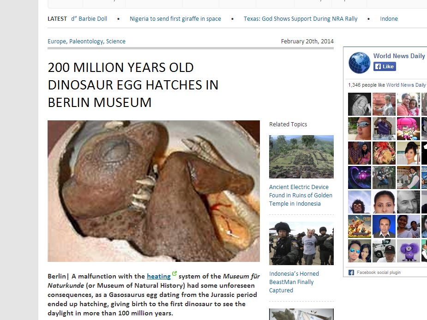
Task: Open the Nigeria giraffe in space headline
Action: [x=175, y=19]
